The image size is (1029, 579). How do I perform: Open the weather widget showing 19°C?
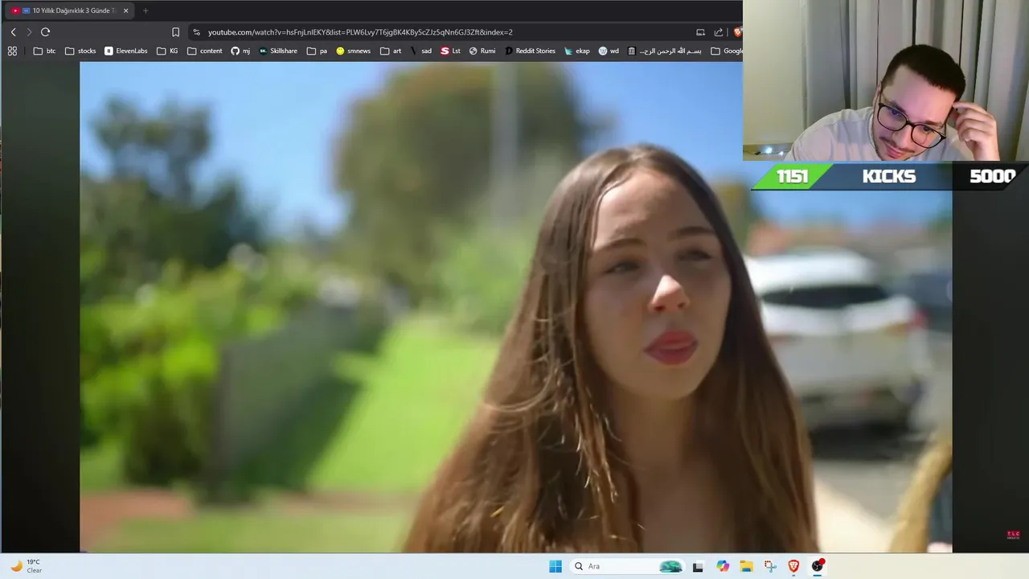click(26, 566)
